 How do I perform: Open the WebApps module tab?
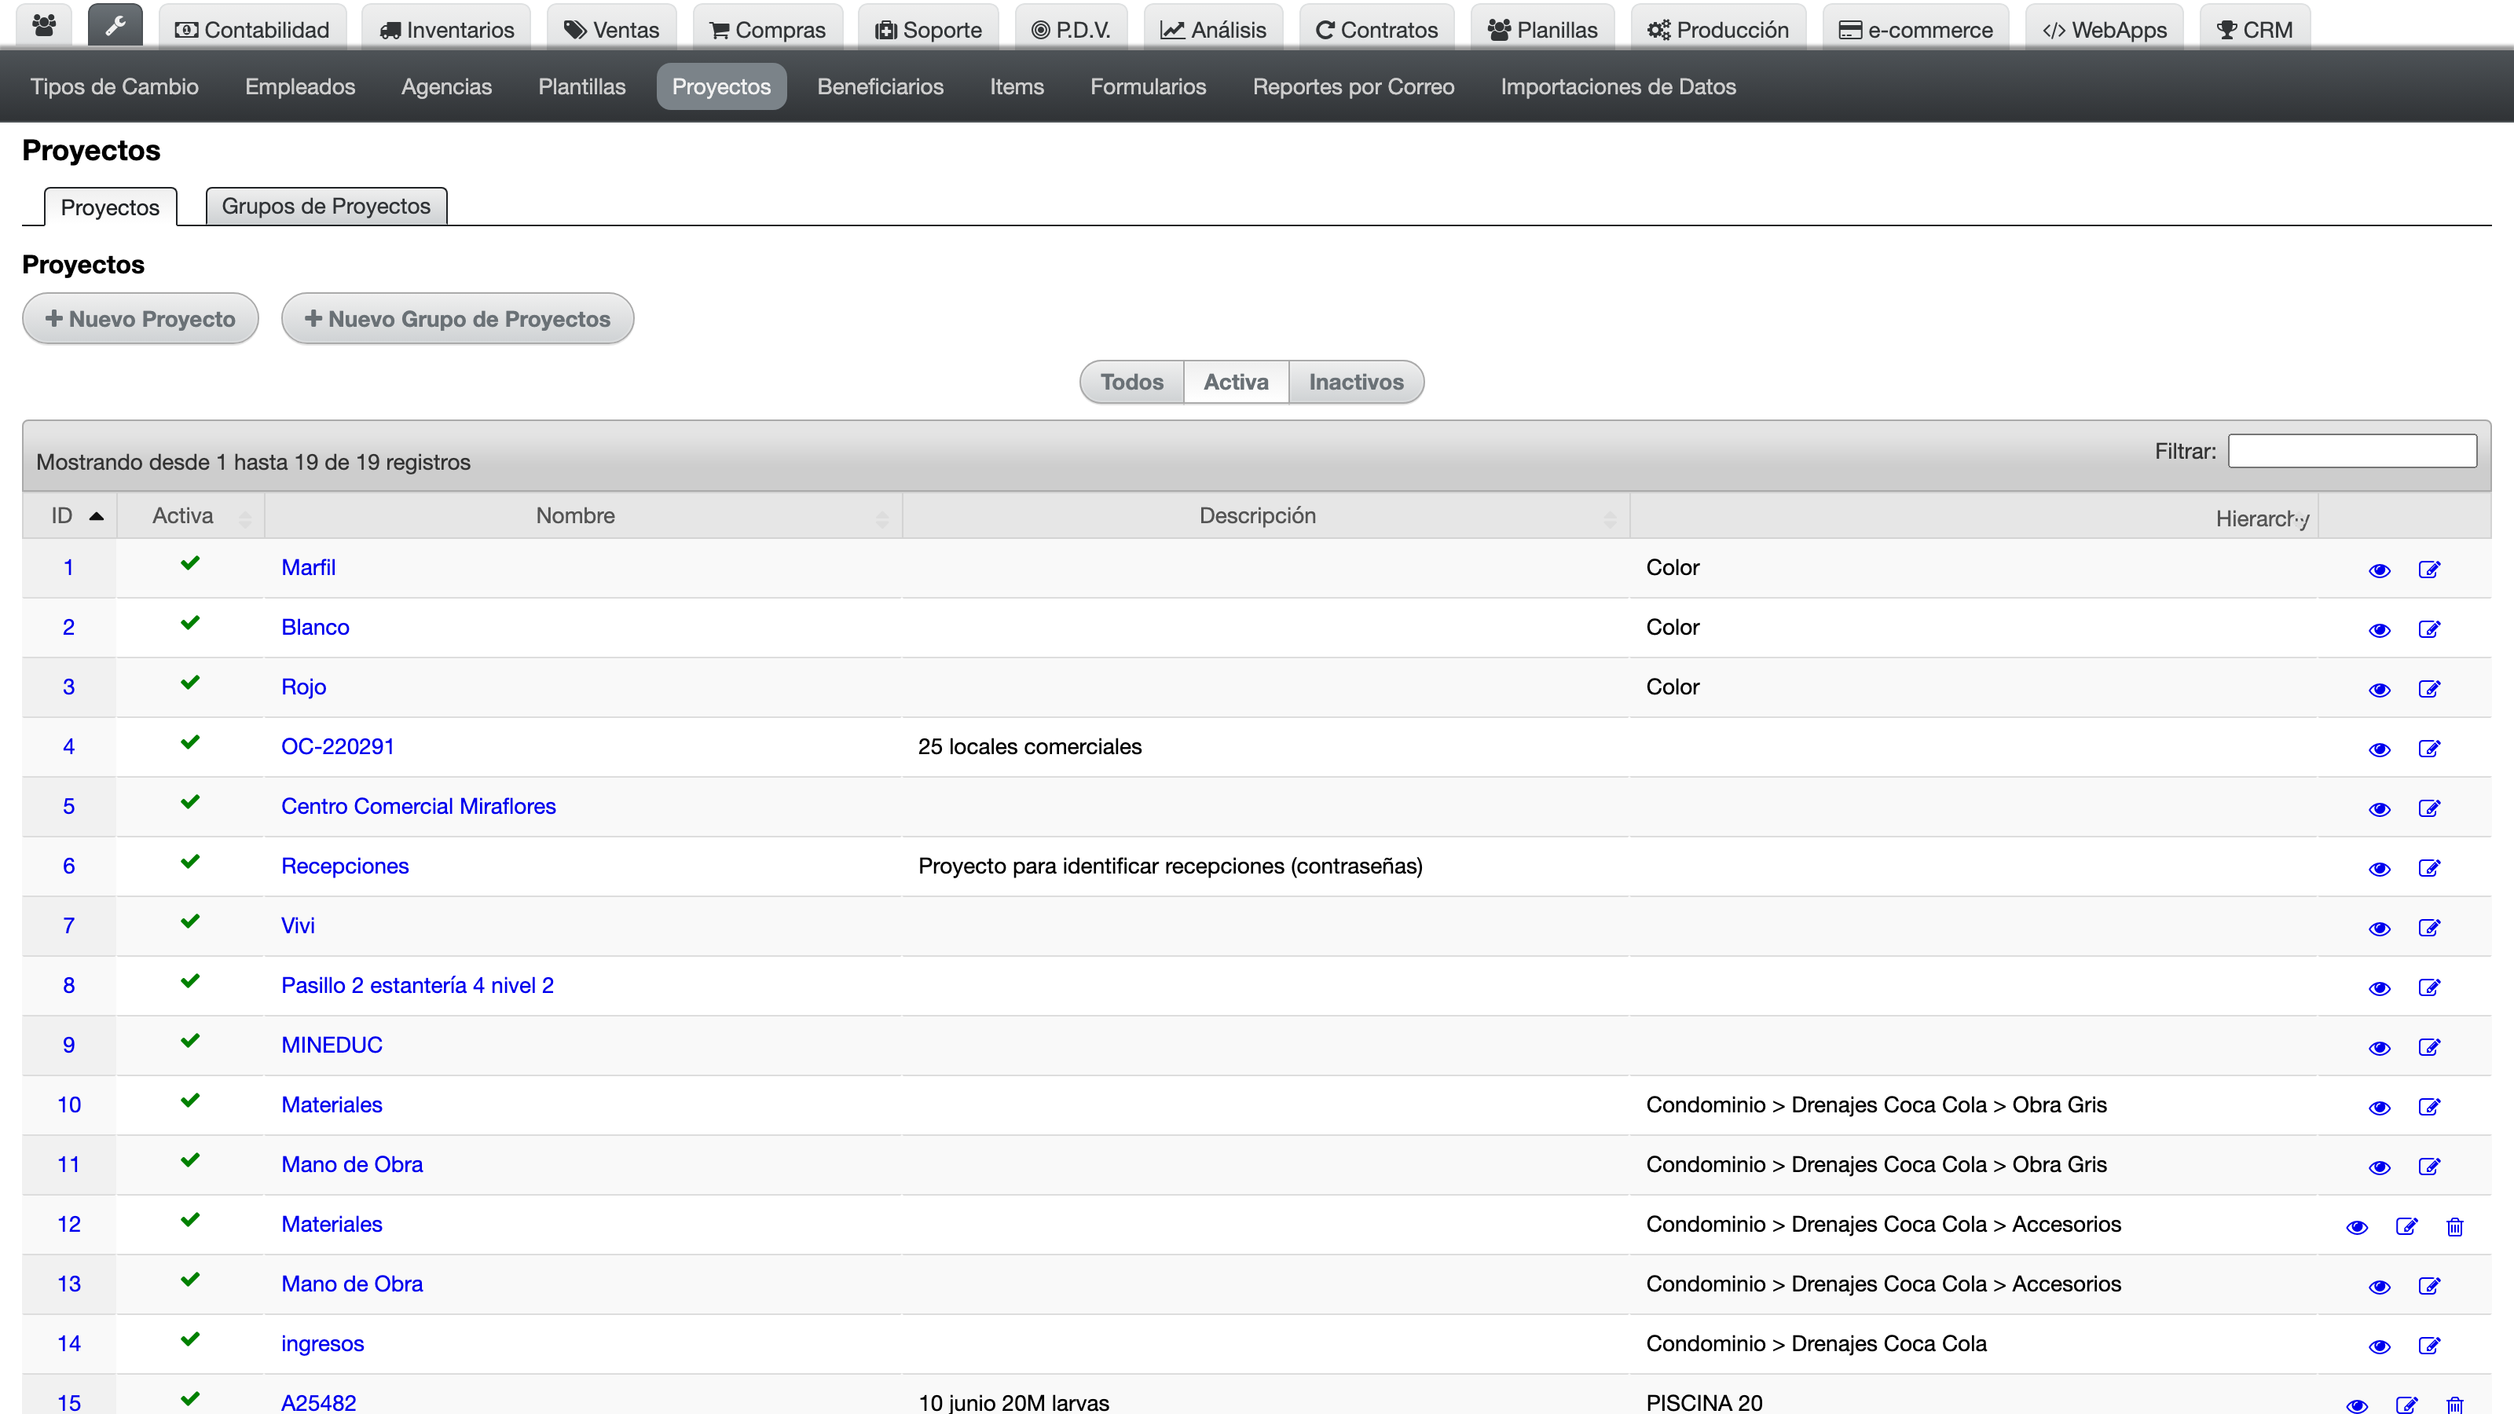tap(2105, 29)
